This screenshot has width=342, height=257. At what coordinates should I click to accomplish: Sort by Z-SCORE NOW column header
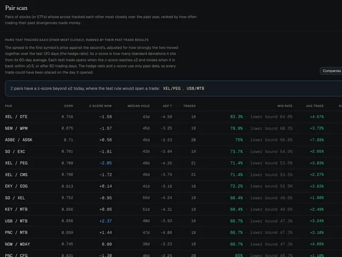pos(100,106)
